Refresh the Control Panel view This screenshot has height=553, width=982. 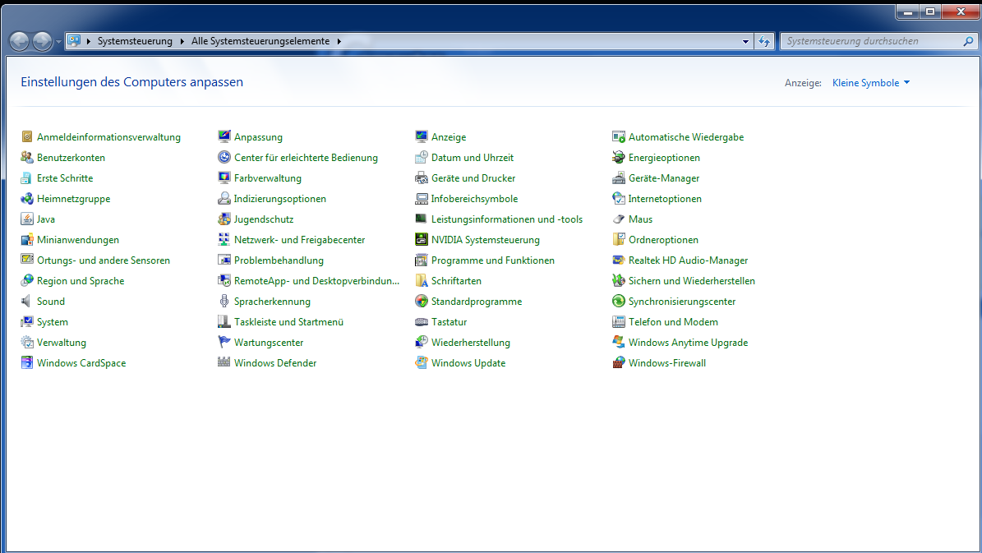pyautogui.click(x=764, y=41)
